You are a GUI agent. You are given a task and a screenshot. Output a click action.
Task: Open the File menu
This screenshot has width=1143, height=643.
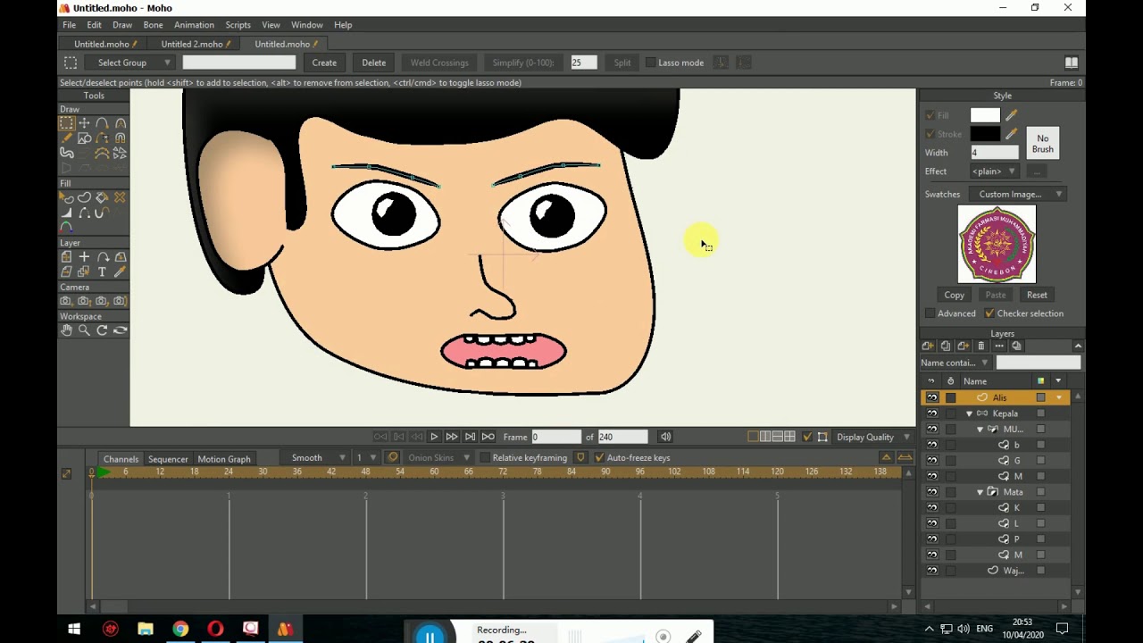click(69, 25)
